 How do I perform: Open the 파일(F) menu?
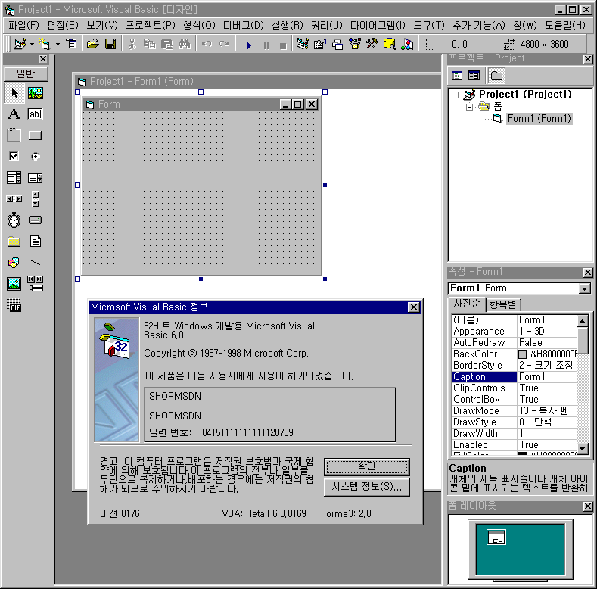coord(23,26)
